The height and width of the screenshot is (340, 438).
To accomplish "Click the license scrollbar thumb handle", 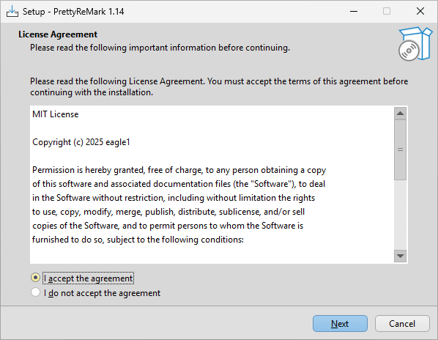I will (x=400, y=149).
